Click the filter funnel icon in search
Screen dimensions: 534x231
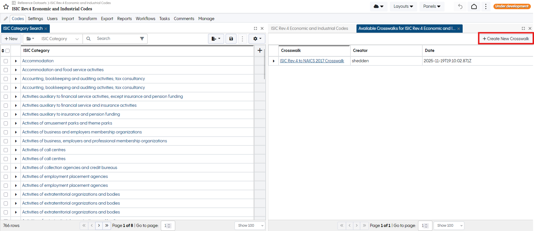pyautogui.click(x=142, y=39)
